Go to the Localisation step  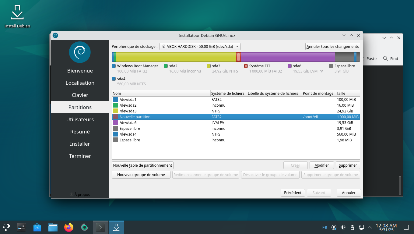click(x=80, y=83)
